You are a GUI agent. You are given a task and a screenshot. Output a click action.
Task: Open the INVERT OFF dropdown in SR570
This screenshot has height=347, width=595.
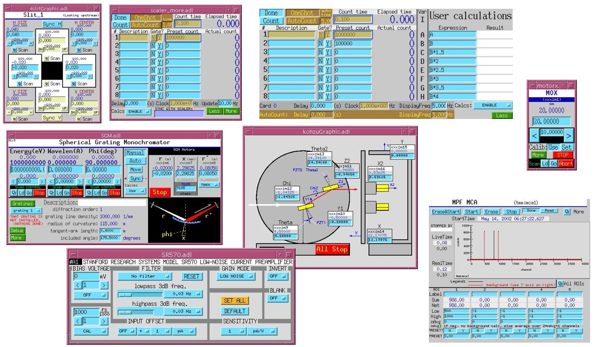coord(277,276)
